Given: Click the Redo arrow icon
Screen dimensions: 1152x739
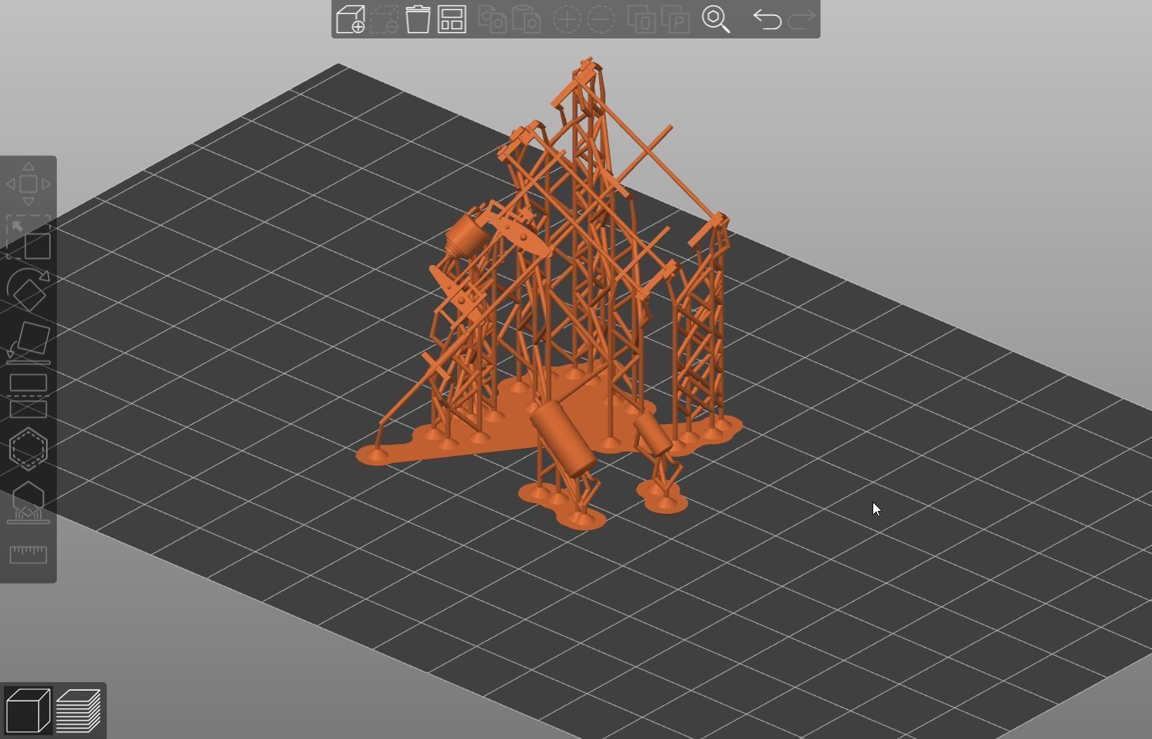Looking at the screenshot, I should point(801,19).
